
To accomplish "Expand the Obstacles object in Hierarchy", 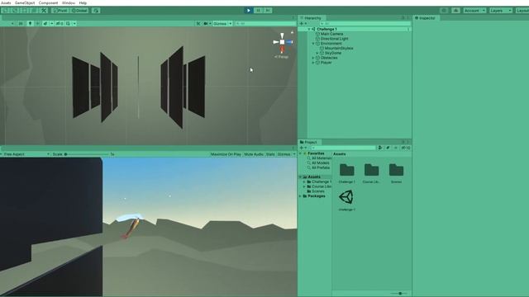I will pyautogui.click(x=313, y=58).
